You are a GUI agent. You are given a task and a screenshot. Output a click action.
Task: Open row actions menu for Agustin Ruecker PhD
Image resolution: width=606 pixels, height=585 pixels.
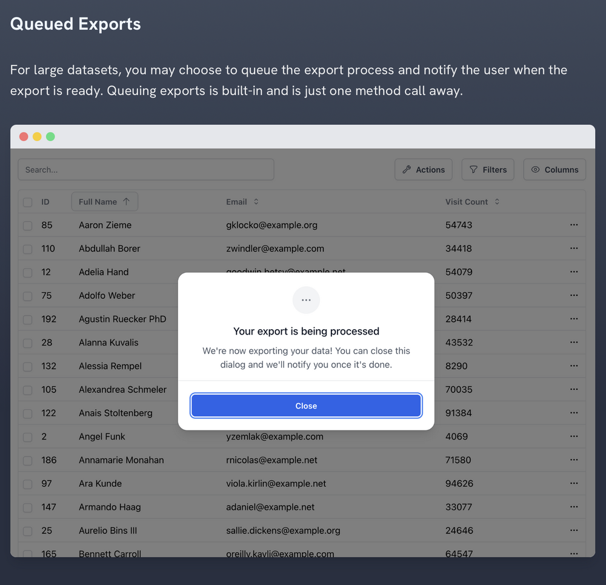(573, 319)
